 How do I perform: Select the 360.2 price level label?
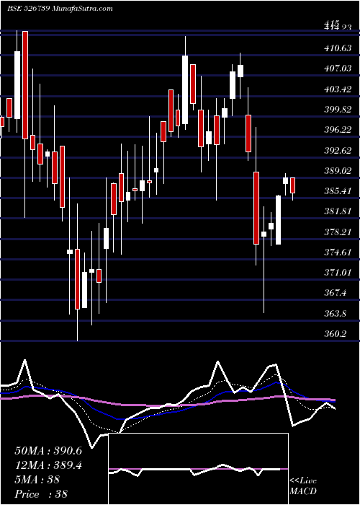click(x=335, y=333)
